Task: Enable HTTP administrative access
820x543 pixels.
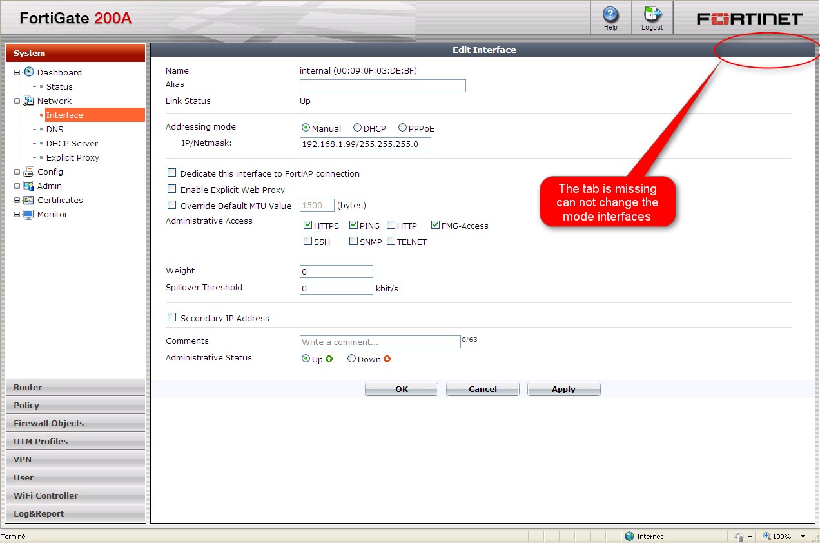Action: tap(391, 225)
